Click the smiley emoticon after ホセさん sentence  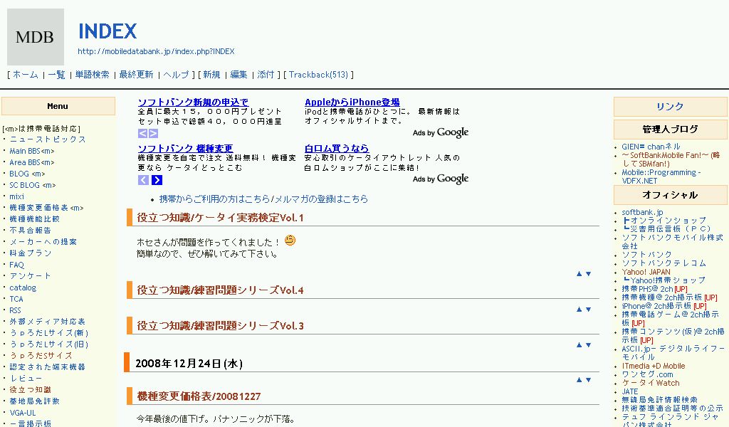[x=290, y=241]
